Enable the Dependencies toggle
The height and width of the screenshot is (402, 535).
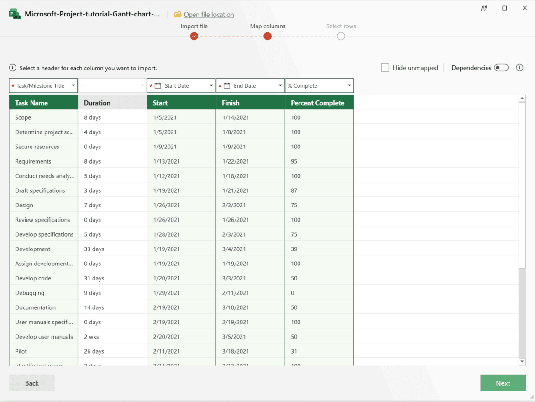coord(501,67)
